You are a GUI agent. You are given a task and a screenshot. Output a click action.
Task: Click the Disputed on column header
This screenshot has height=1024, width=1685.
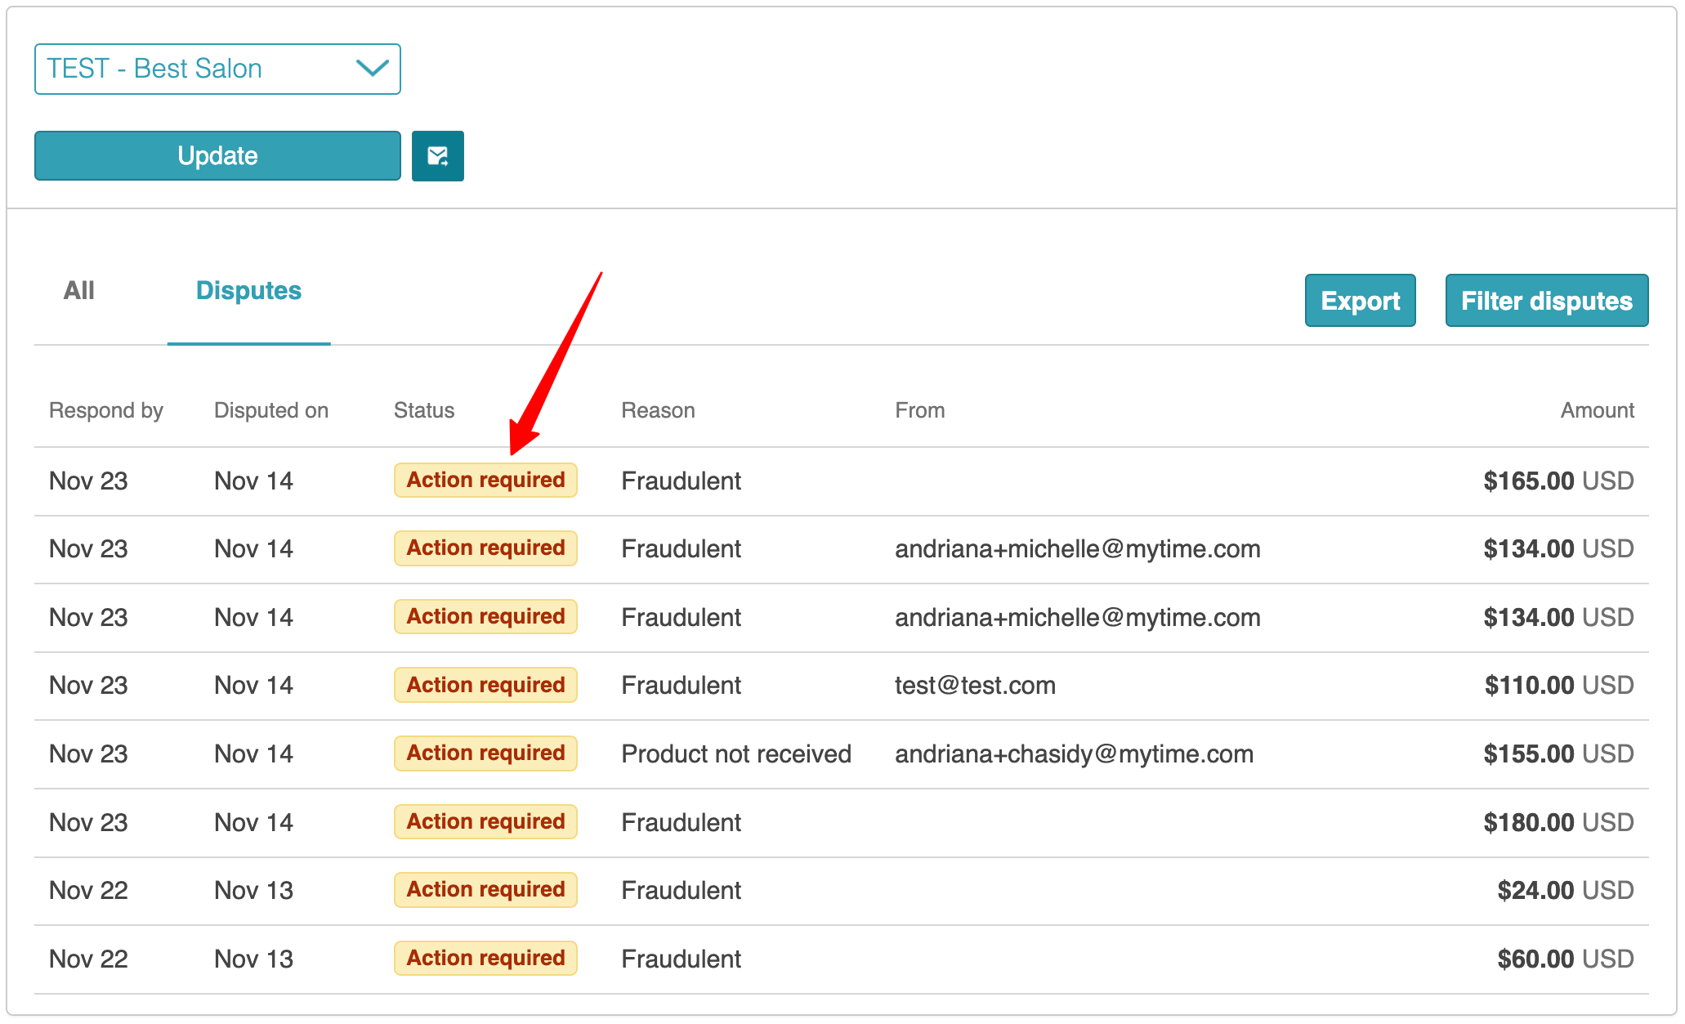tap(270, 410)
